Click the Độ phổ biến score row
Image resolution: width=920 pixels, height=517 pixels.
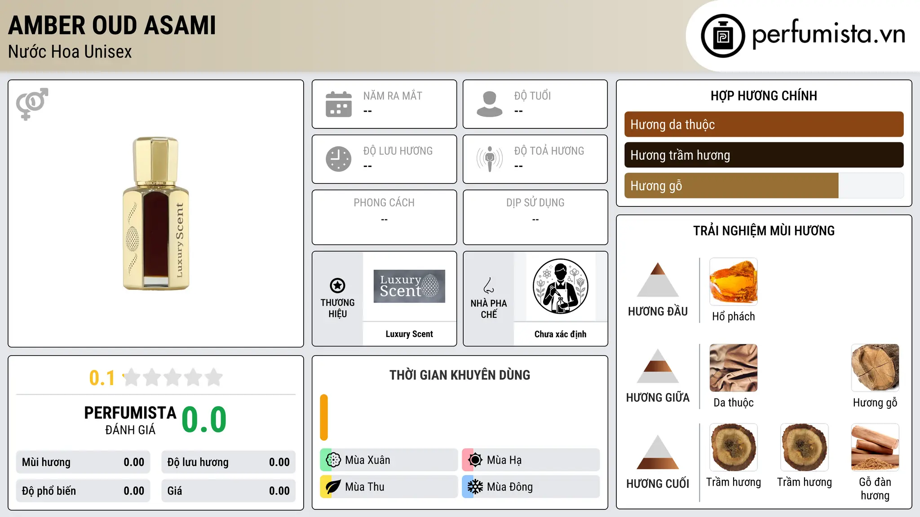coord(83,491)
